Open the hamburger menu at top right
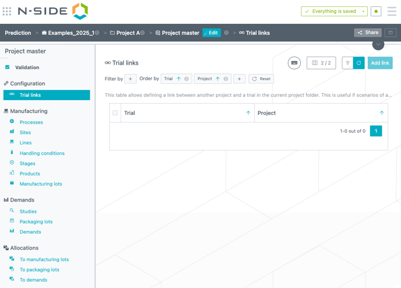Image resolution: width=401 pixels, height=288 pixels. click(x=392, y=11)
